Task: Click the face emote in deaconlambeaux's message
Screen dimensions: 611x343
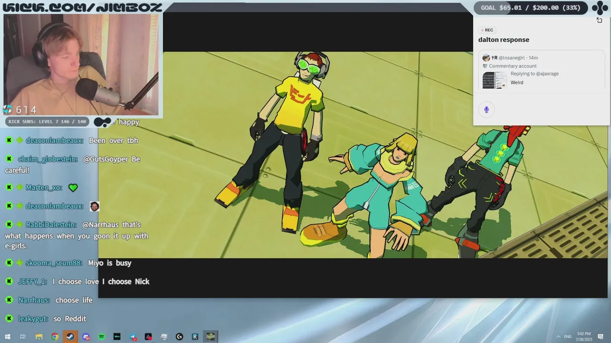Action: (x=95, y=206)
